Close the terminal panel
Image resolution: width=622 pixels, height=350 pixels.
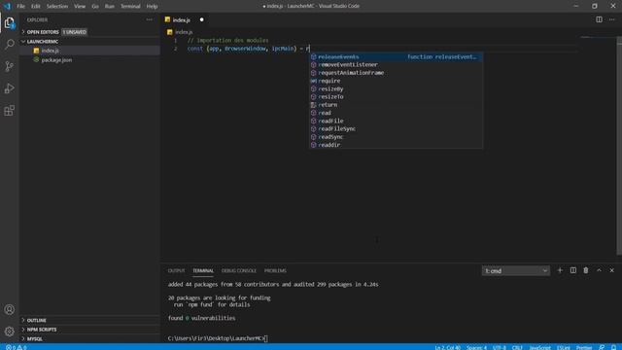click(x=611, y=270)
